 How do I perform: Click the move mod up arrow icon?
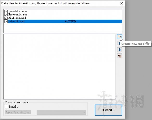[119, 43]
